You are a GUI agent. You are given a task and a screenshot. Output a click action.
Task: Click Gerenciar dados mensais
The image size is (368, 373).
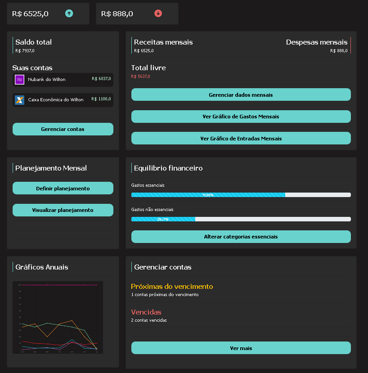click(241, 94)
